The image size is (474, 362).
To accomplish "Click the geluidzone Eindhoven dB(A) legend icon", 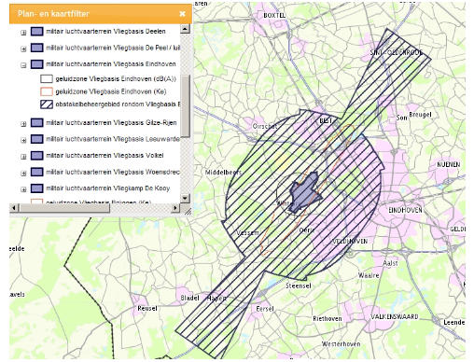I will [47, 78].
